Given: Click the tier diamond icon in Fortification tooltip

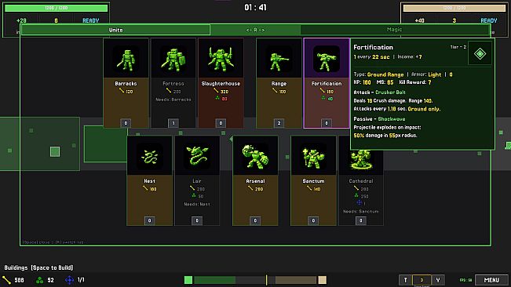Looking at the screenshot, I should [x=480, y=53].
